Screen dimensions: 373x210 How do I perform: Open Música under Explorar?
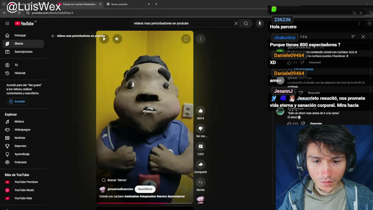[x=23, y=121]
